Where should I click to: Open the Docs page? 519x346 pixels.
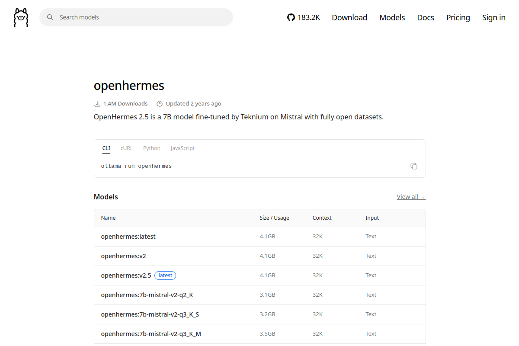tap(426, 17)
